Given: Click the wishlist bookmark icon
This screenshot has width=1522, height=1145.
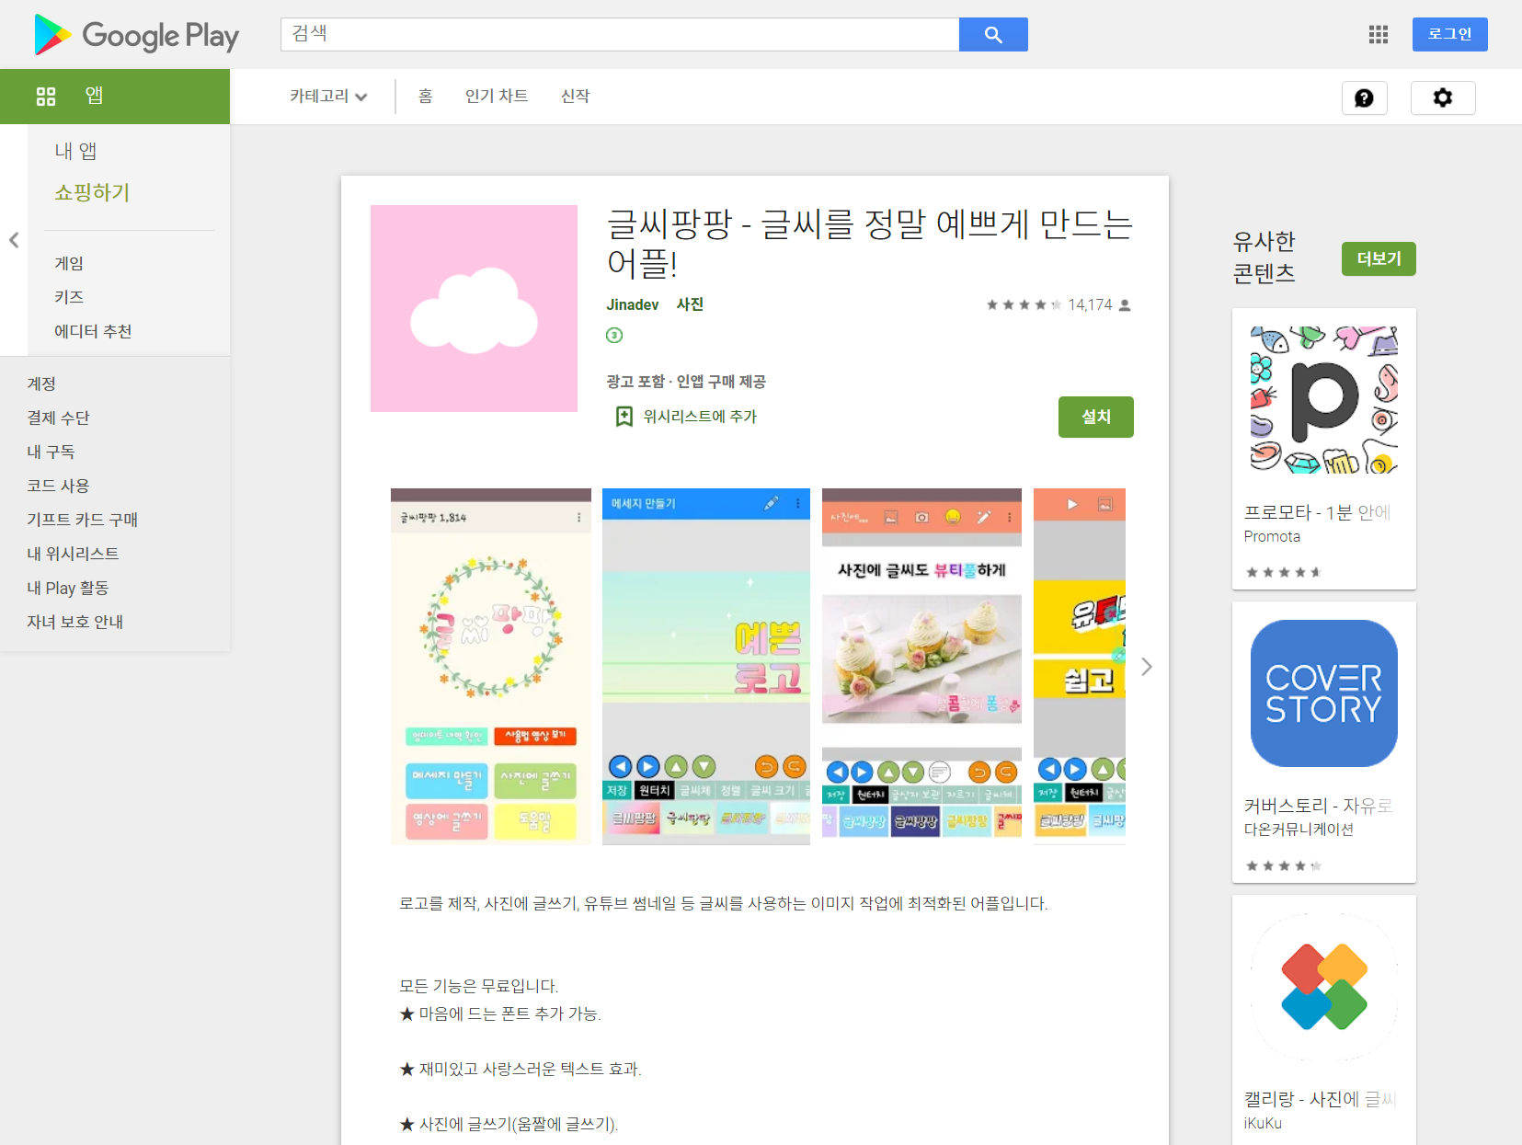Looking at the screenshot, I should [x=624, y=417].
